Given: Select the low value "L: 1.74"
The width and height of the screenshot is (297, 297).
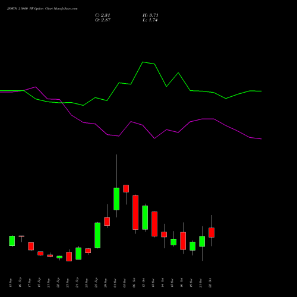Looking at the screenshot, I should click(x=150, y=20).
